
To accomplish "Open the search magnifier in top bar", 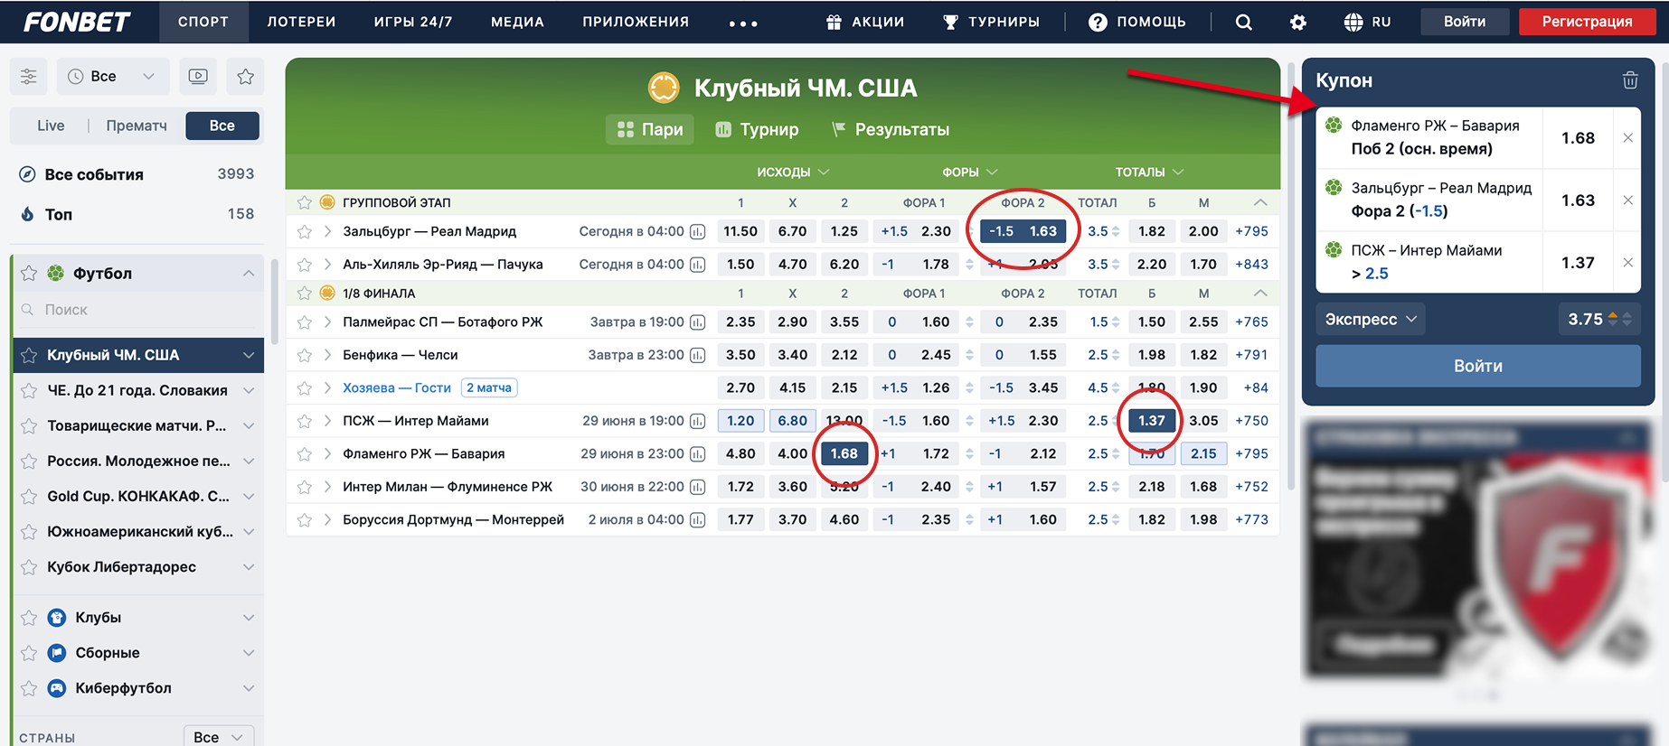I will (1244, 22).
